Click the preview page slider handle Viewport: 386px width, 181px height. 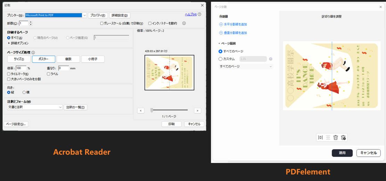(x=152, y=110)
